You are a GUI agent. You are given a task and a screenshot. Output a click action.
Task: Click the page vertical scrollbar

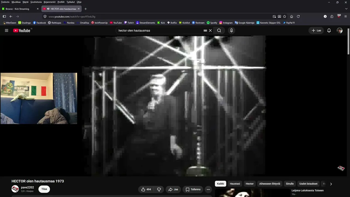tap(348, 41)
